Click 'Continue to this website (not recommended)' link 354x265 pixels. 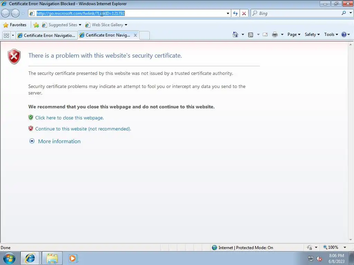point(83,129)
